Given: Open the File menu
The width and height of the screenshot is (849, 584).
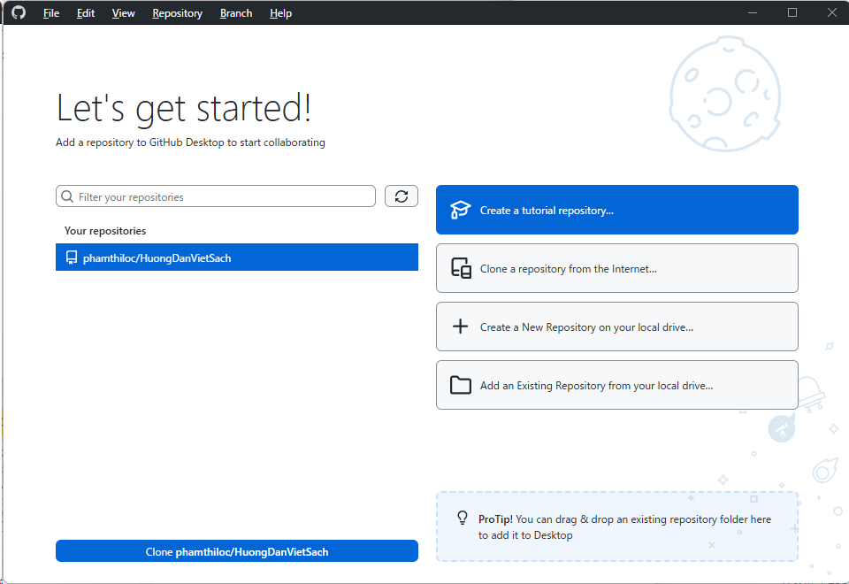Looking at the screenshot, I should pos(51,13).
